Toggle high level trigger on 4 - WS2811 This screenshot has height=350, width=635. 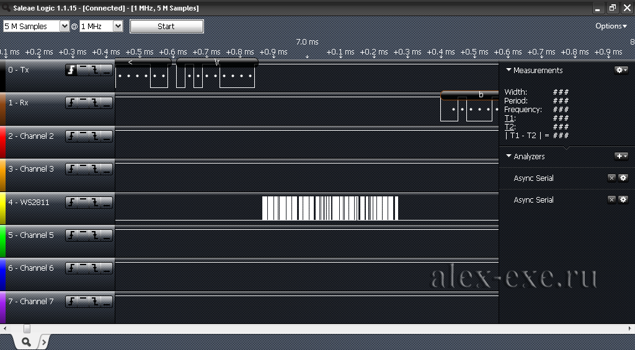(x=83, y=203)
